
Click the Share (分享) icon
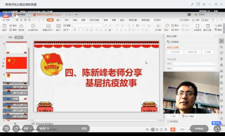[x=193, y=20]
